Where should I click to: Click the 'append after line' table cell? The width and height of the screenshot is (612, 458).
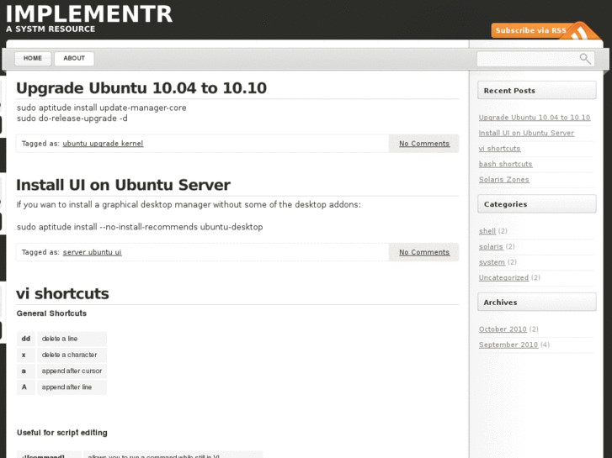point(72,387)
